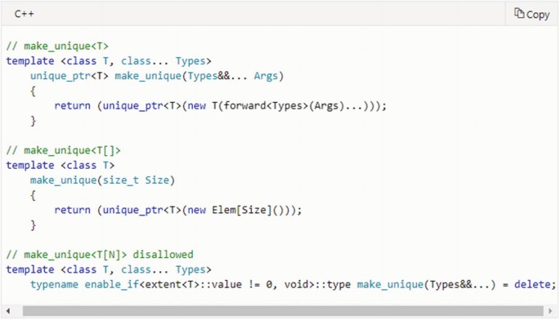Click the left arrow of horizontal scrollbar
Image resolution: width=560 pixels, height=320 pixels.
8,311
